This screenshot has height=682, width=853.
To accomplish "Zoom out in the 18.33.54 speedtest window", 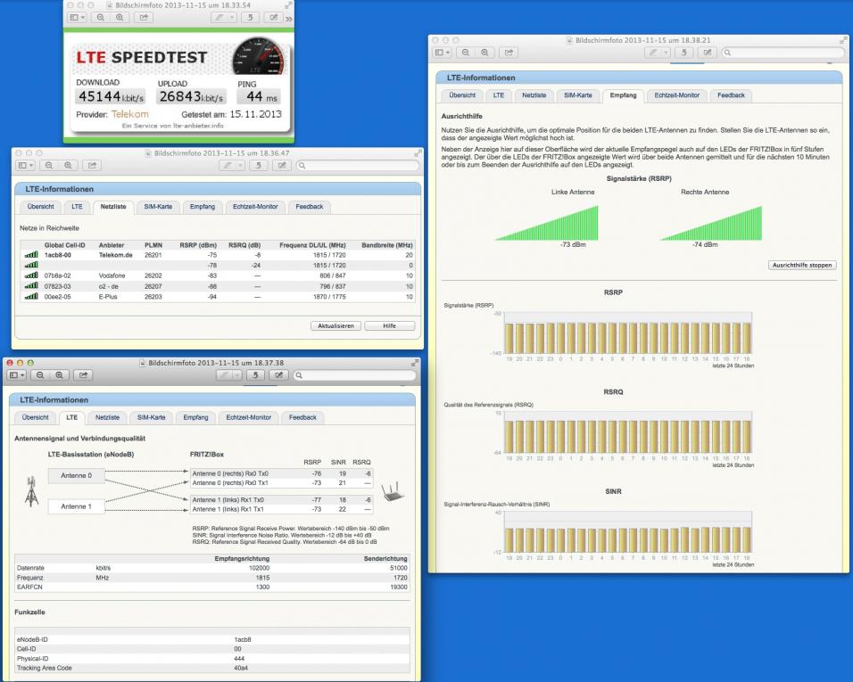I will [x=101, y=18].
